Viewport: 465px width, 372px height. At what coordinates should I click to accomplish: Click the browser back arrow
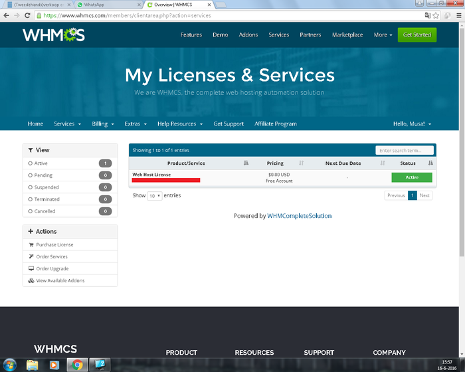pos(6,15)
